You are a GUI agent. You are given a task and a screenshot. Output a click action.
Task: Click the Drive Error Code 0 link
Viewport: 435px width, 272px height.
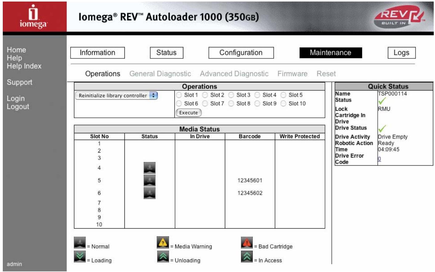[x=379, y=159]
